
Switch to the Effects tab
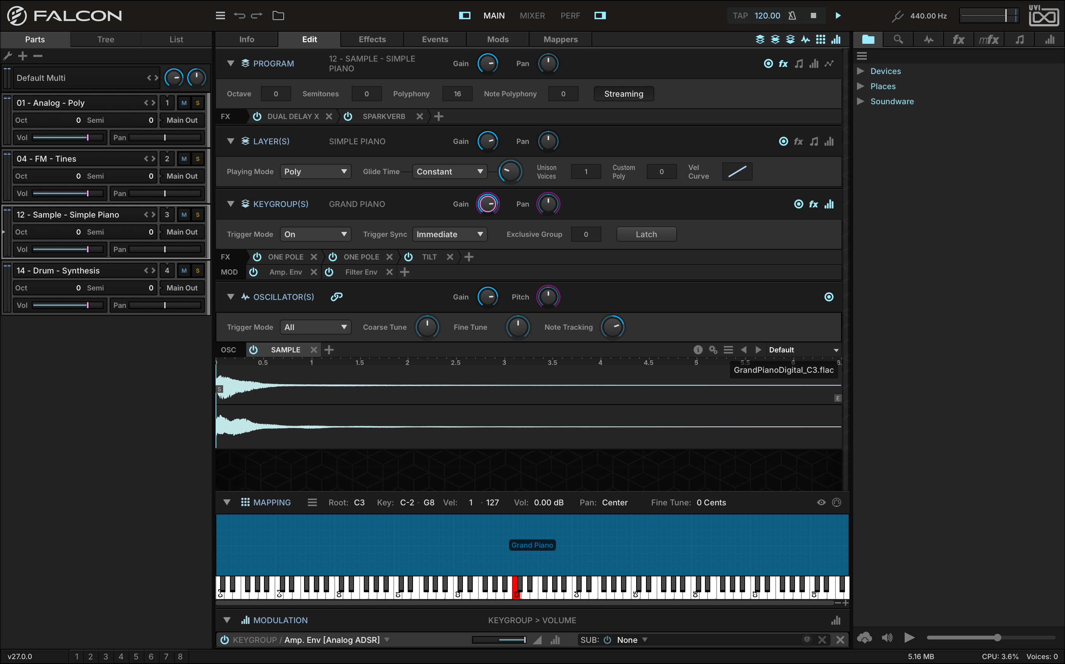coord(372,40)
